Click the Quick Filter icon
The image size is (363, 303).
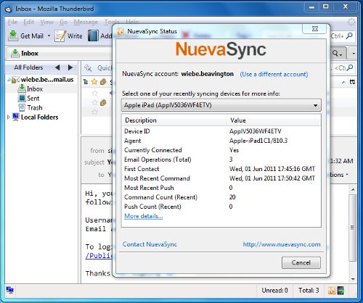tap(88, 68)
